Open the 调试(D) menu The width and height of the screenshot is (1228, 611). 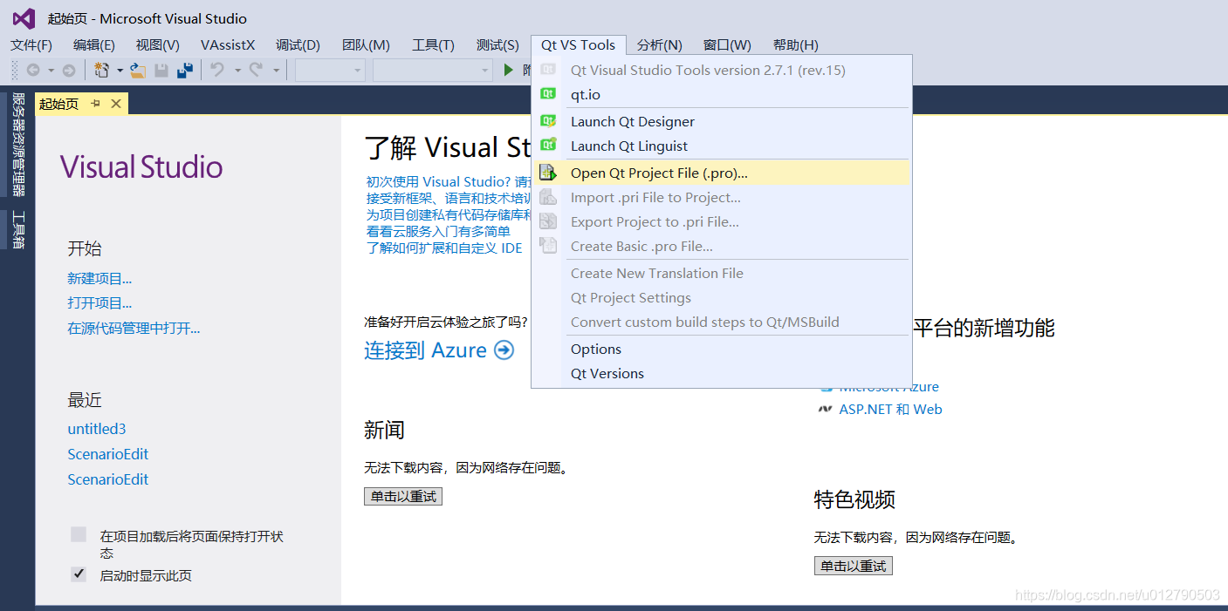[298, 45]
